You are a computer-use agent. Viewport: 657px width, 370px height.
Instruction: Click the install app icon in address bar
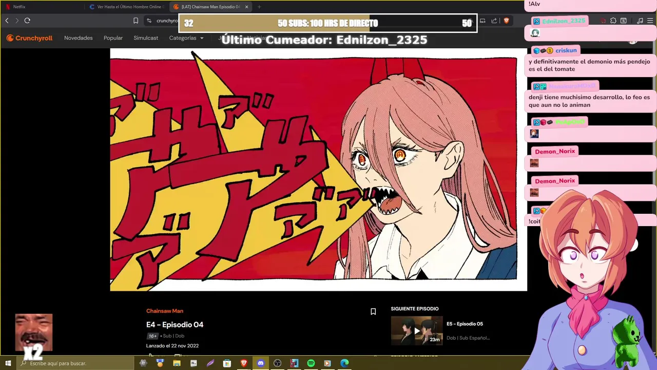tap(483, 21)
